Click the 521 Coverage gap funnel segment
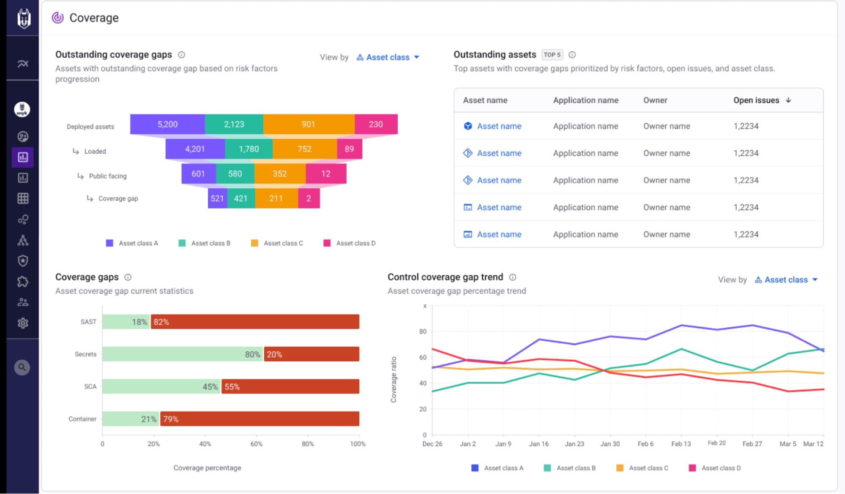845x494 pixels. [217, 198]
